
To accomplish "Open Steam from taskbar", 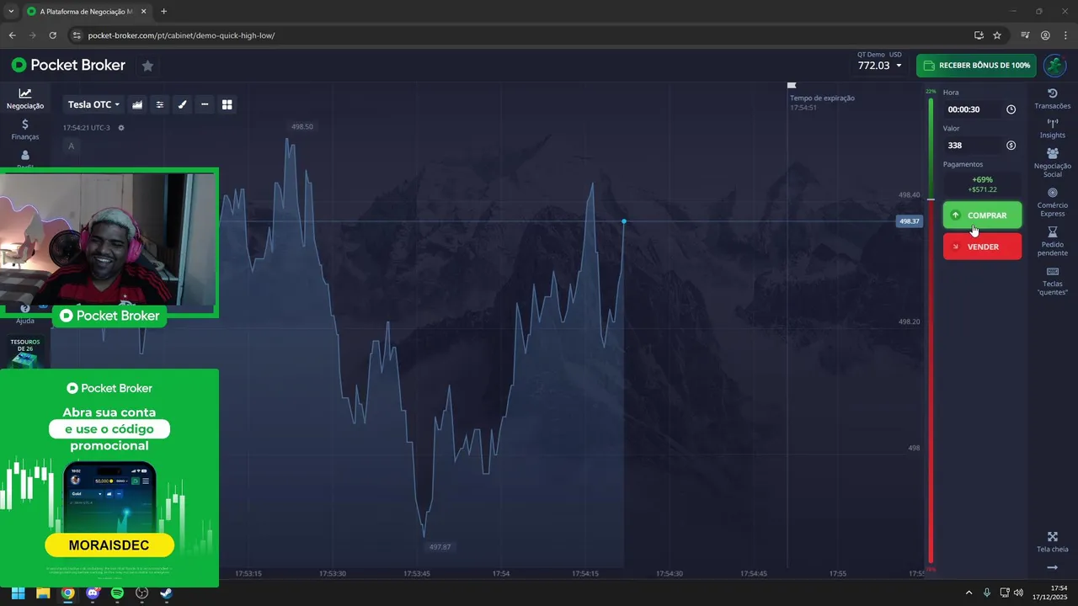I will coord(166,593).
